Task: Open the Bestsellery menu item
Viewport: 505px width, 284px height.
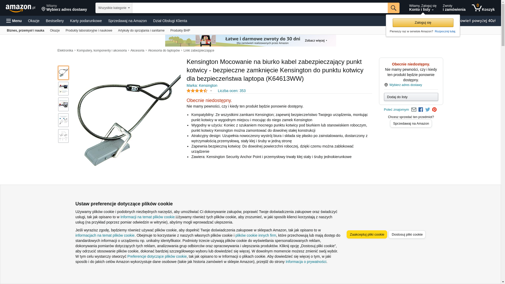Action: click(55, 21)
